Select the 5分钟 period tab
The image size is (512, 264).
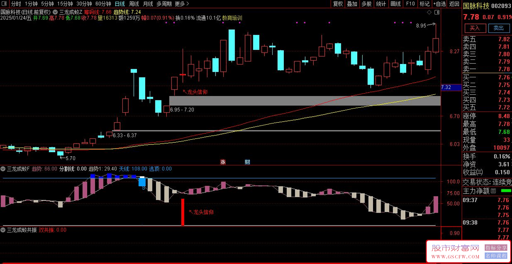47,4
